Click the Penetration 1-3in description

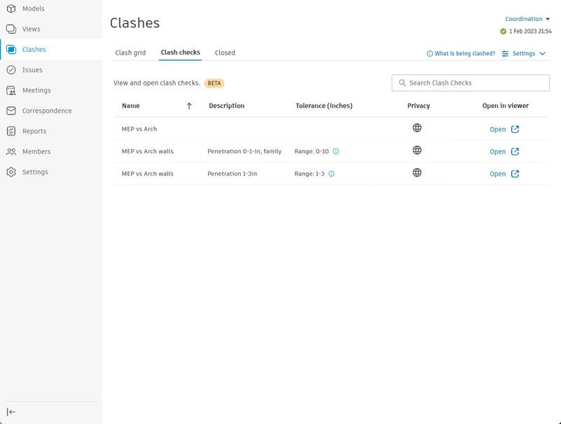coord(233,174)
